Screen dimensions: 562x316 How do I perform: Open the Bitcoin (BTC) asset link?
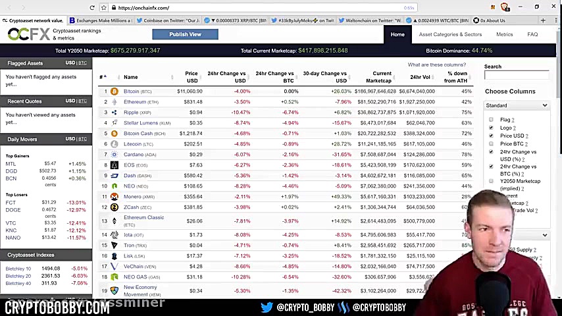tap(138, 92)
